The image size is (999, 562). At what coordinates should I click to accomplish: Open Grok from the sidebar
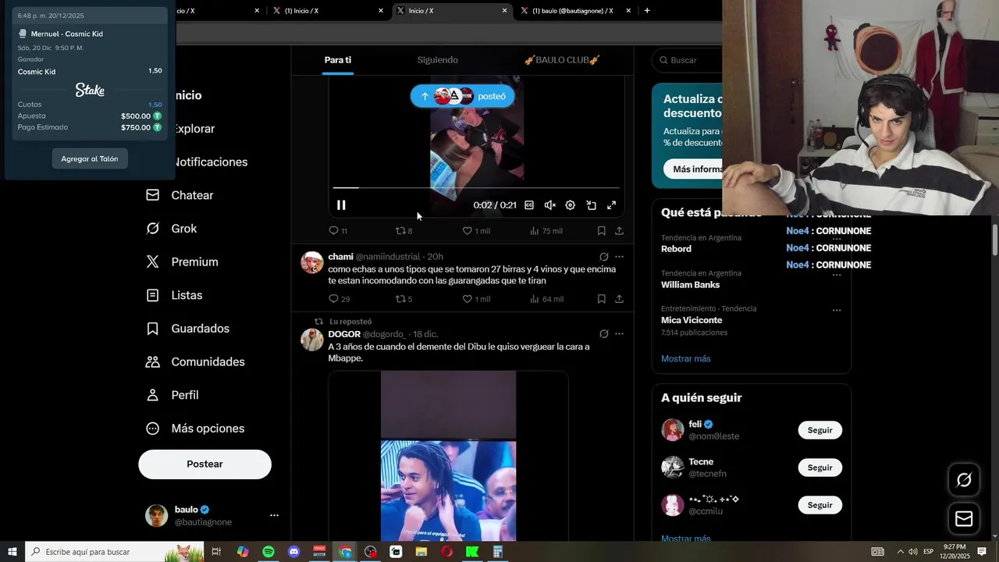pyautogui.click(x=172, y=229)
